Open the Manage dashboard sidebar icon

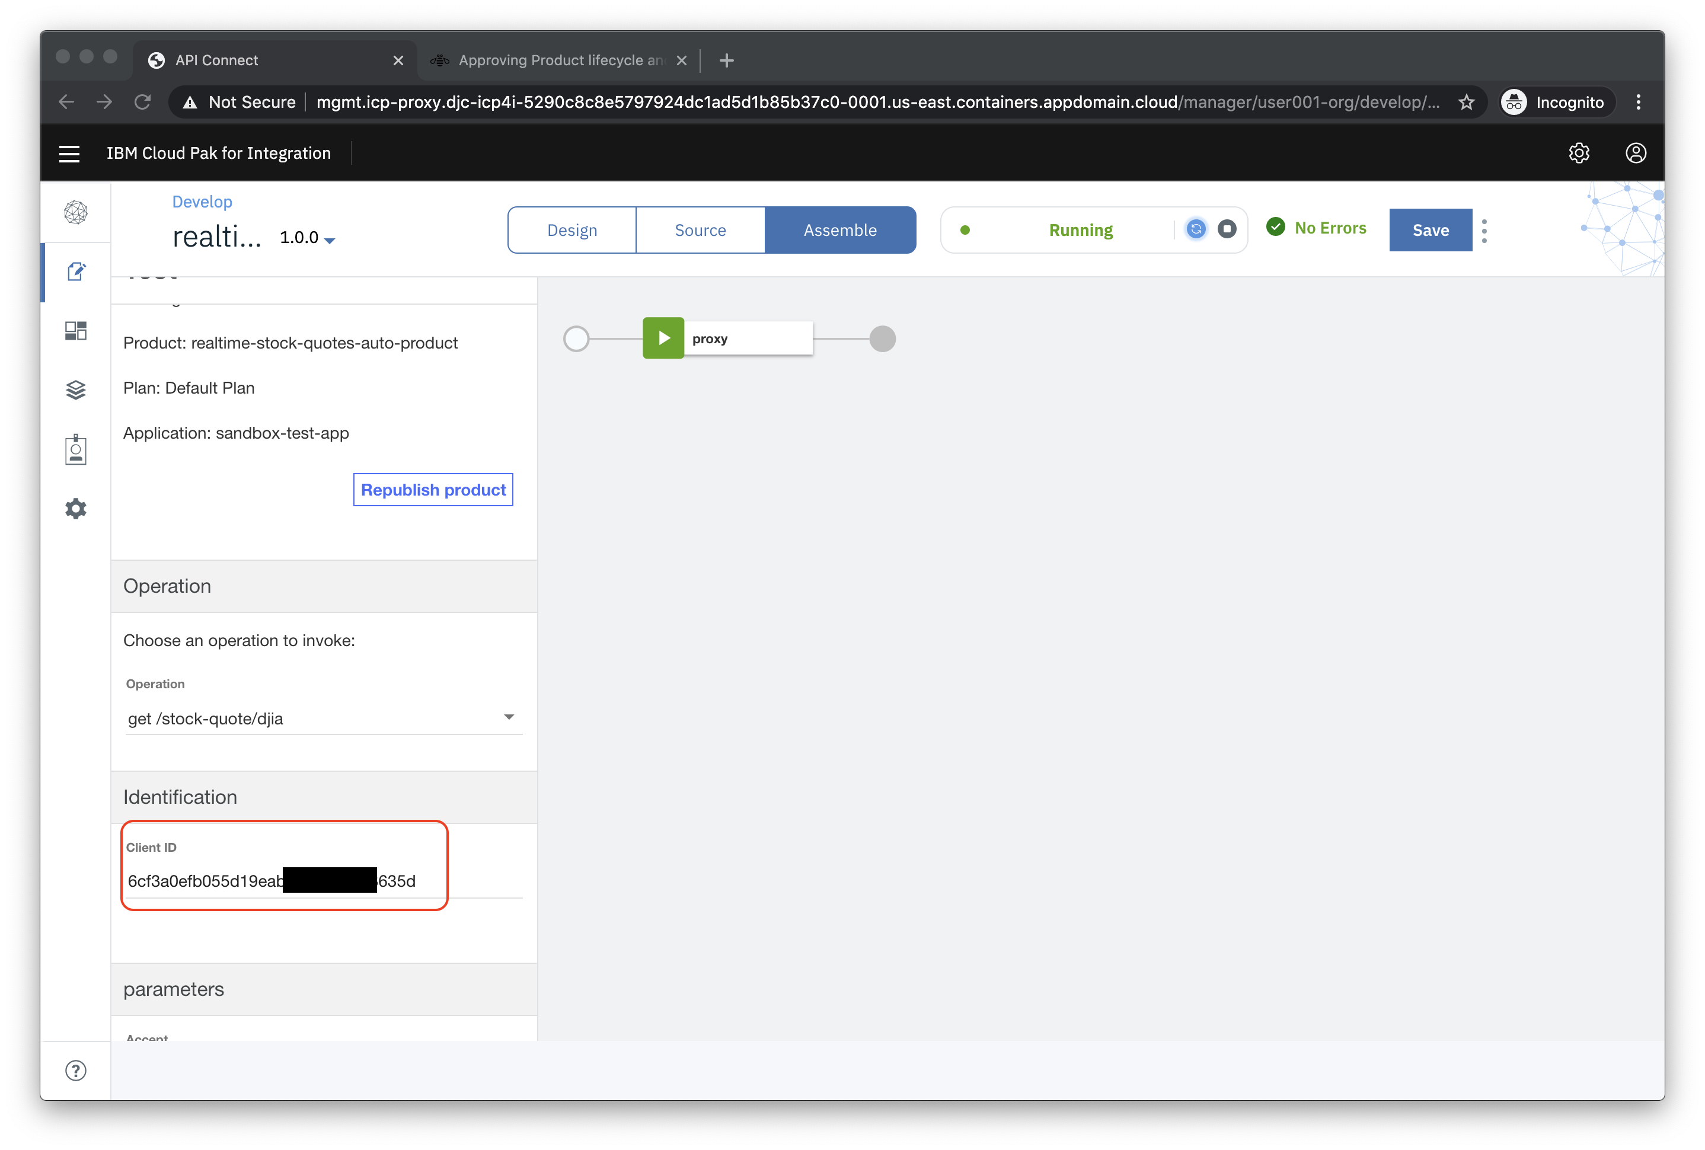pyautogui.click(x=76, y=331)
